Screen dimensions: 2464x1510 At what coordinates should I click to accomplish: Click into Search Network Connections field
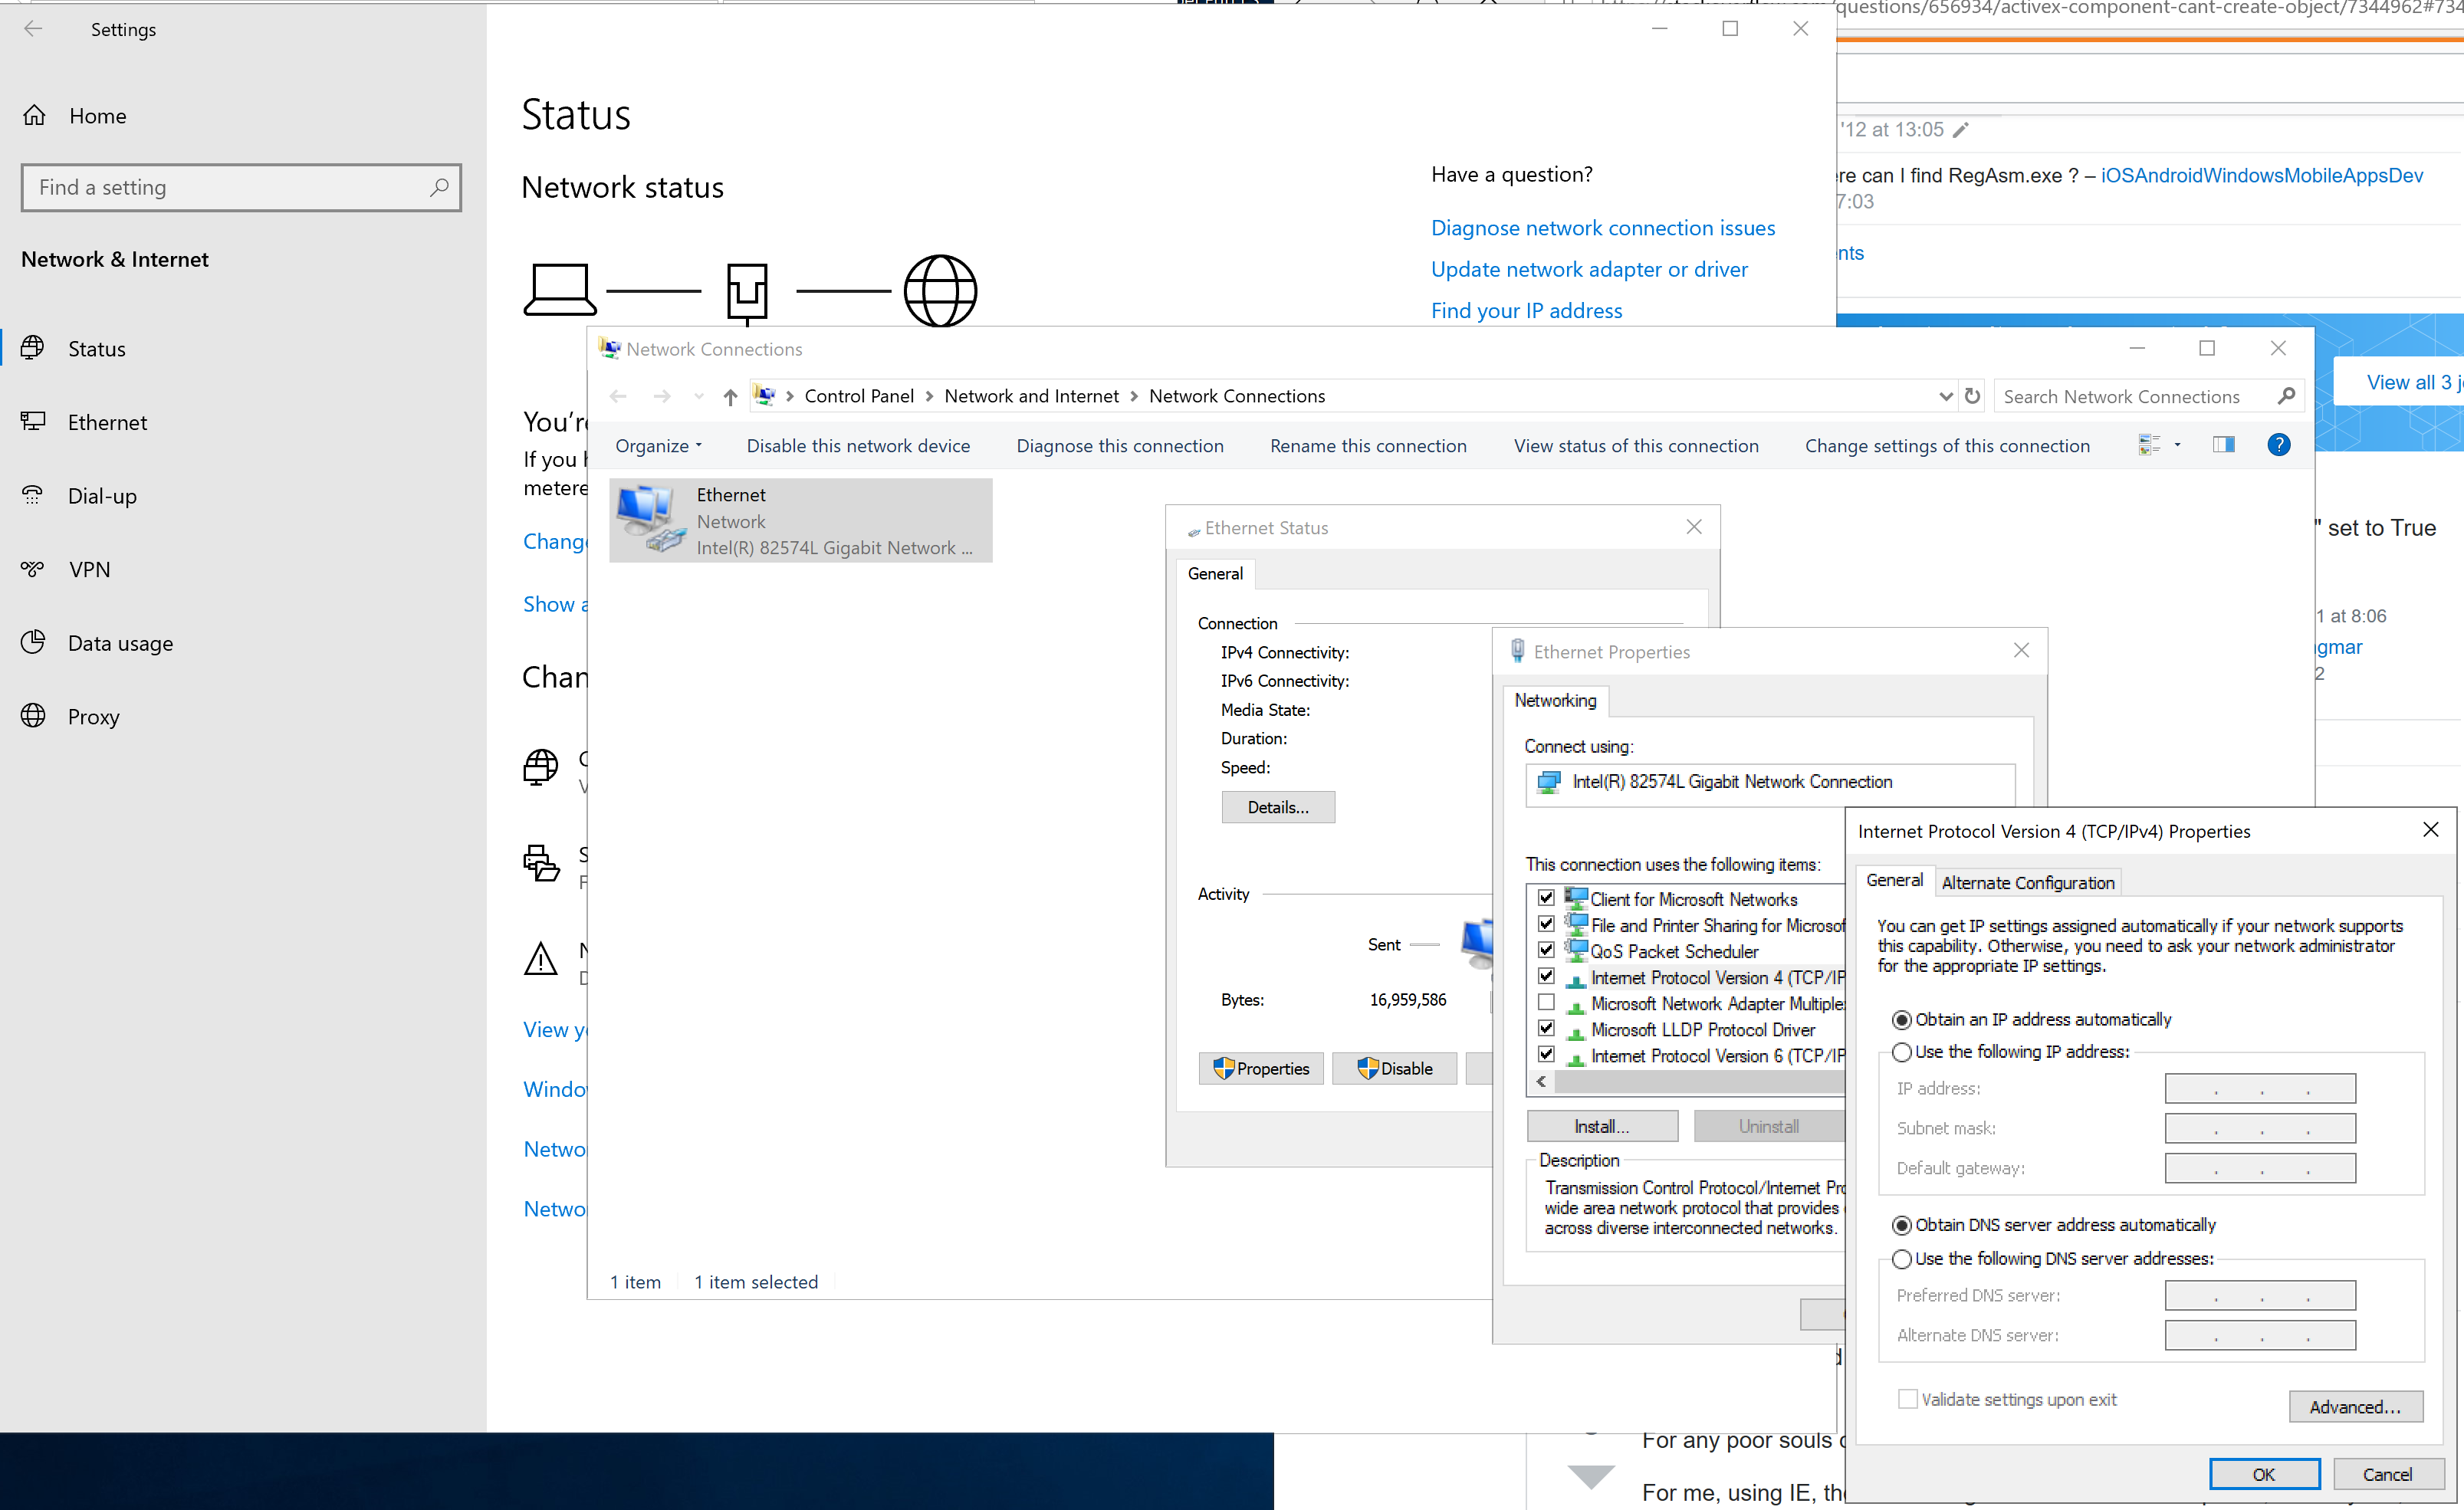(2130, 397)
